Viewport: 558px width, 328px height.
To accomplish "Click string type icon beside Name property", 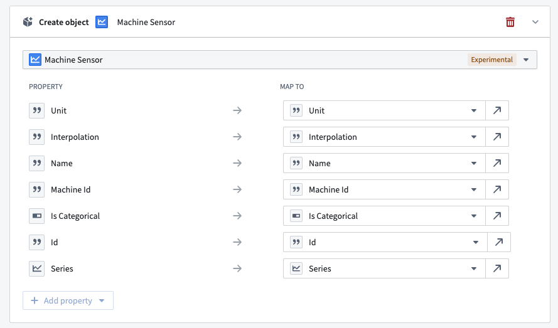I will [36, 163].
